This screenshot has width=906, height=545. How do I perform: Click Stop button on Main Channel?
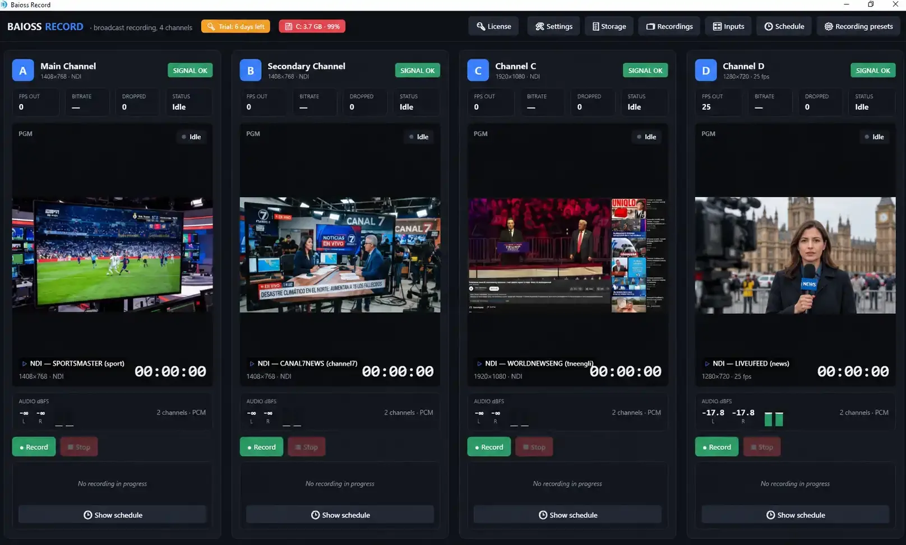(x=79, y=447)
